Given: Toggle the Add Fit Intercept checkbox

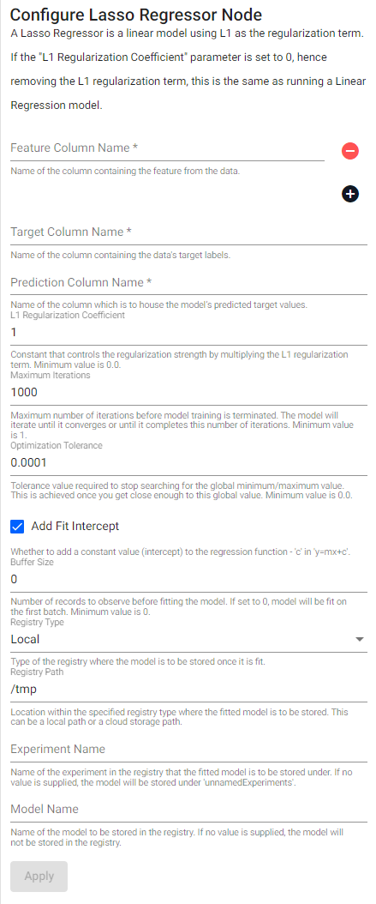Looking at the screenshot, I should (17, 526).
